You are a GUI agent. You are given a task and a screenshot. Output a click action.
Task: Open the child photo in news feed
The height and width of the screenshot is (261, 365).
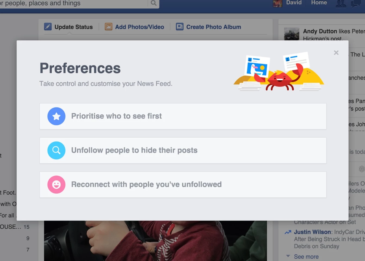point(155,241)
